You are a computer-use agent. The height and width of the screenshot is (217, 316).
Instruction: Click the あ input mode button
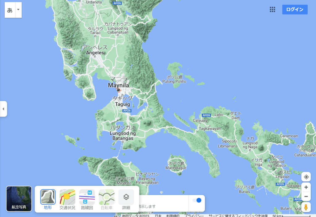point(10,10)
